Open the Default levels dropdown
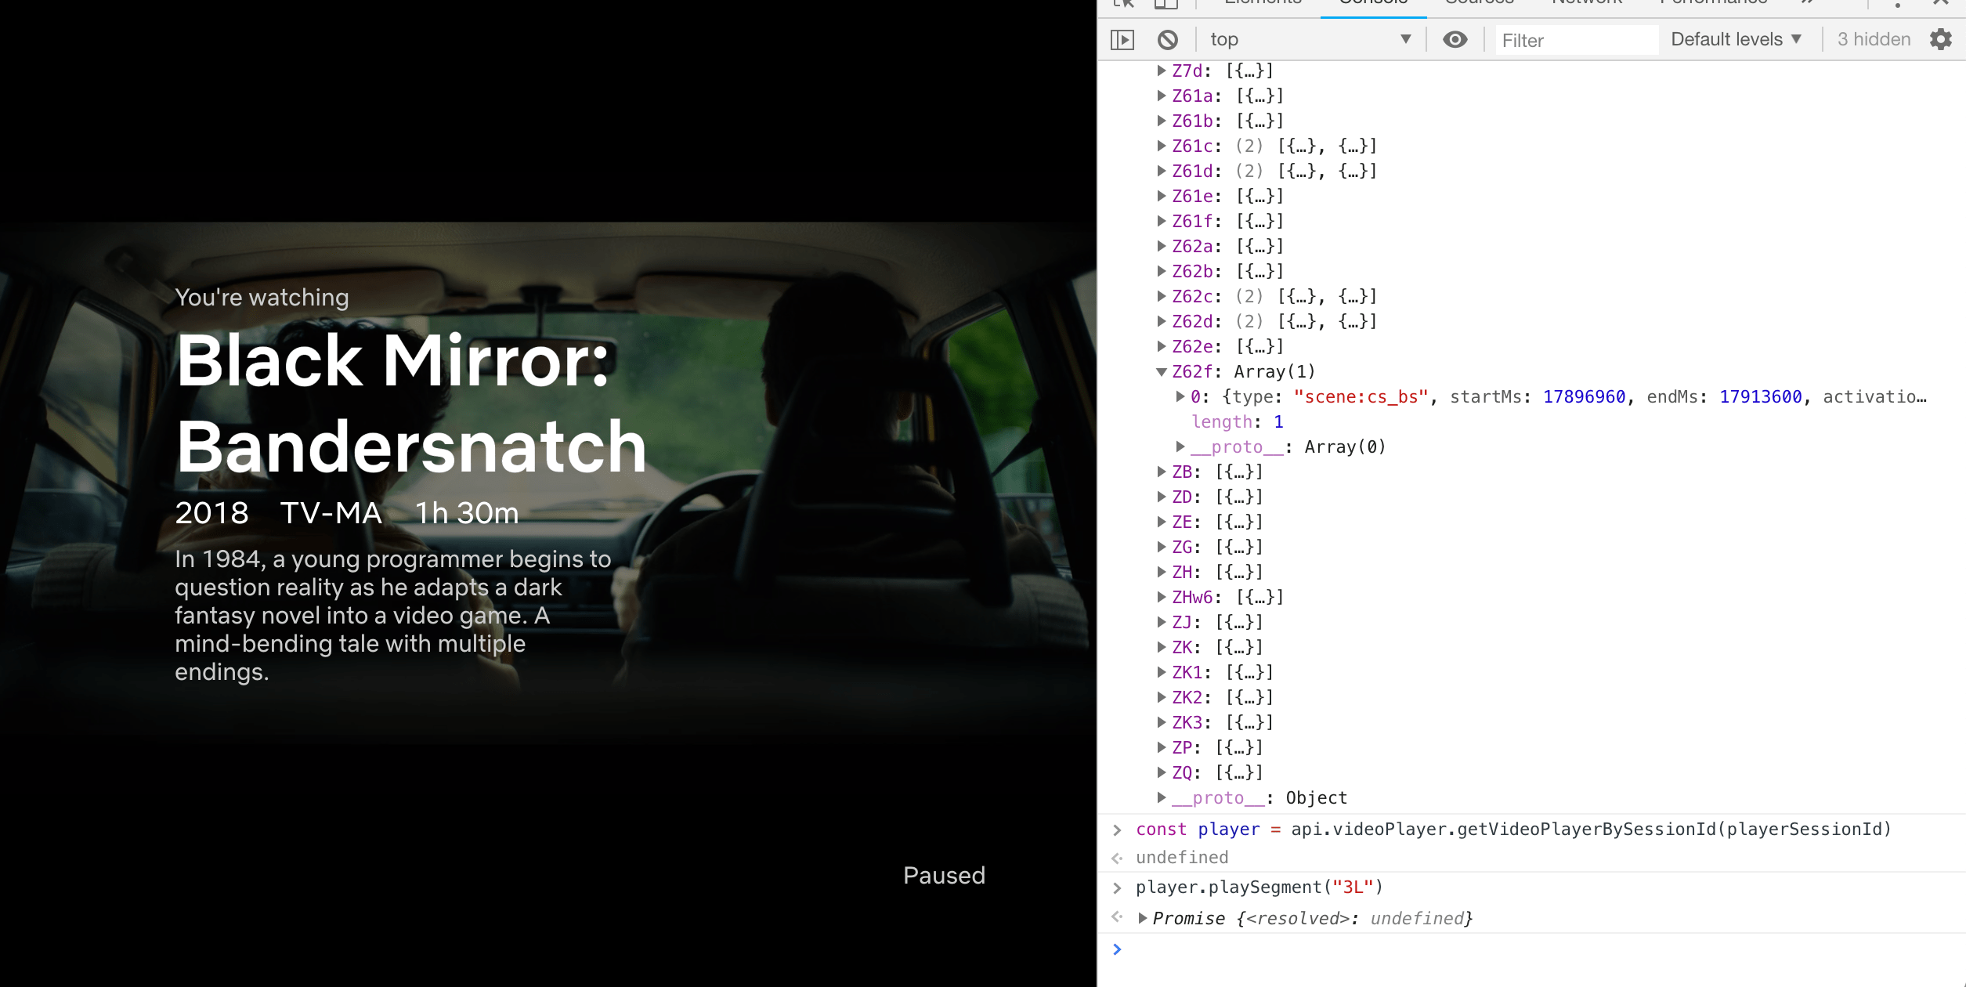 click(1737, 39)
